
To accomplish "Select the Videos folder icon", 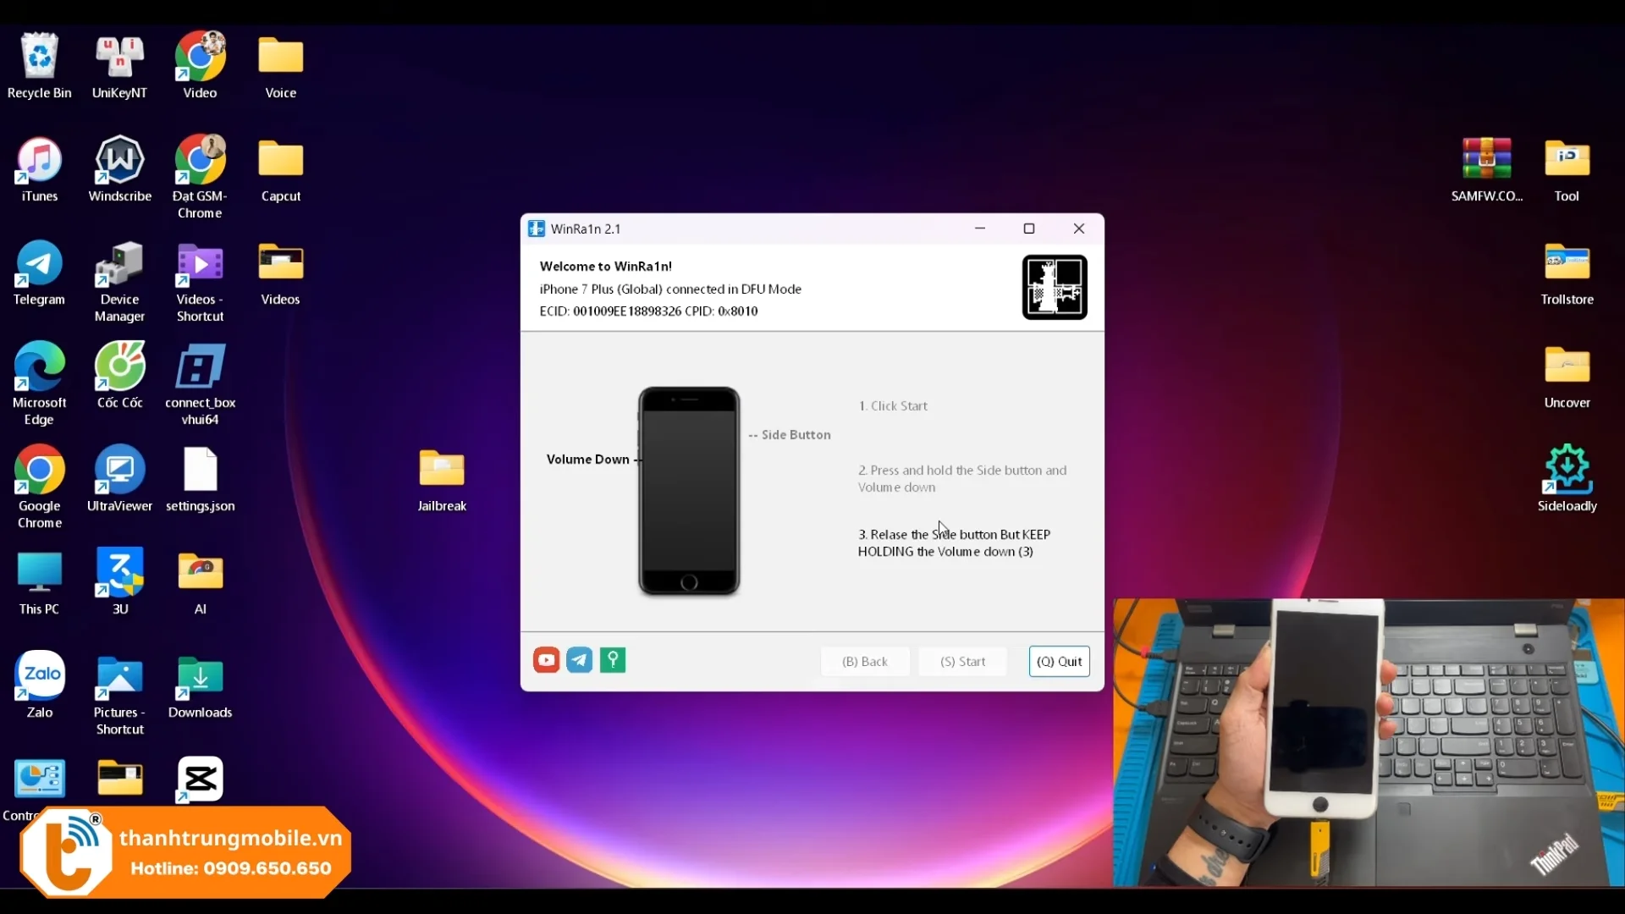I will [x=281, y=273].
